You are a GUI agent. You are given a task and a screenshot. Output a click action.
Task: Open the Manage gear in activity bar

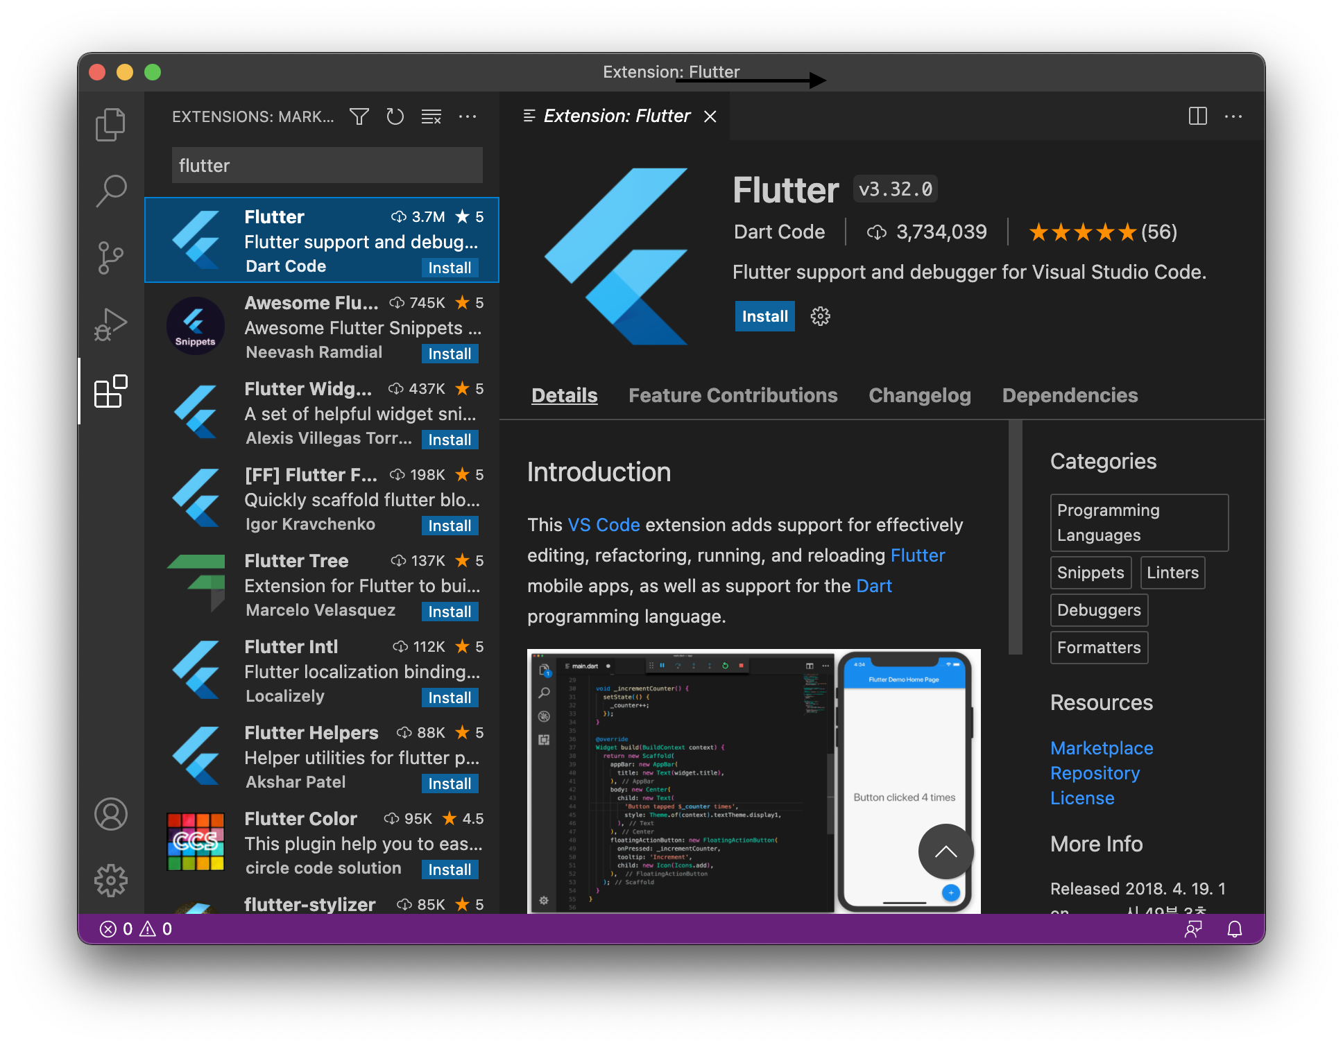pyautogui.click(x=110, y=881)
